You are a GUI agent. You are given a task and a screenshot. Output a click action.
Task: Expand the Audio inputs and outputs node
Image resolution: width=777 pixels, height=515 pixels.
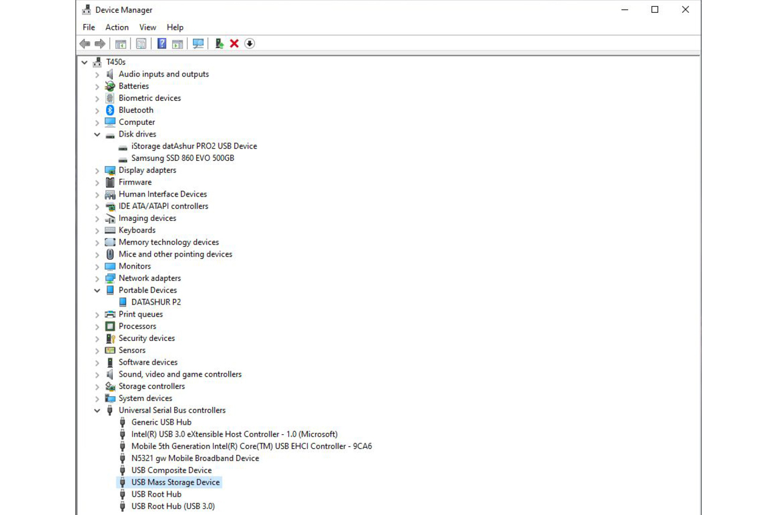click(97, 75)
